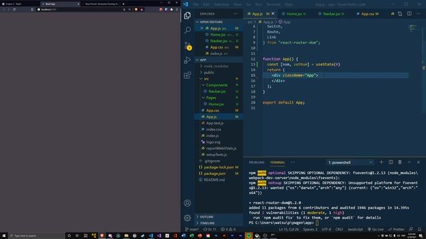Click Prettier in the status bar
Viewport: 426px width, 239px height.
tap(396, 229)
